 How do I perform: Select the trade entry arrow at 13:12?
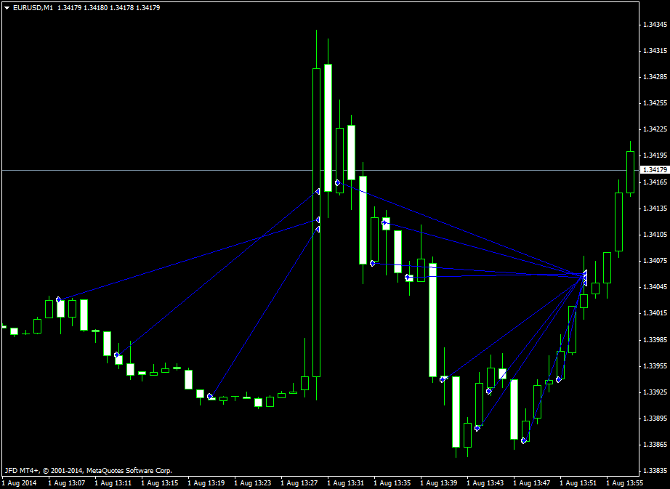[117, 355]
